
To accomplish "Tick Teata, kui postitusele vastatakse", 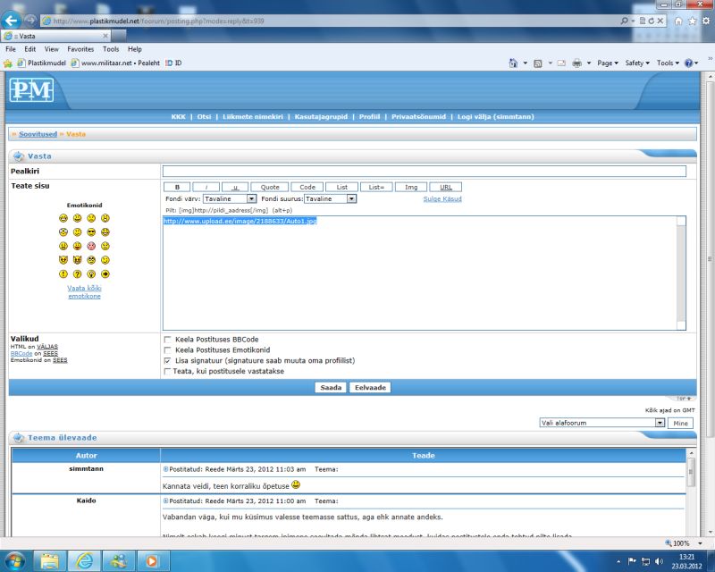I will pyautogui.click(x=167, y=371).
